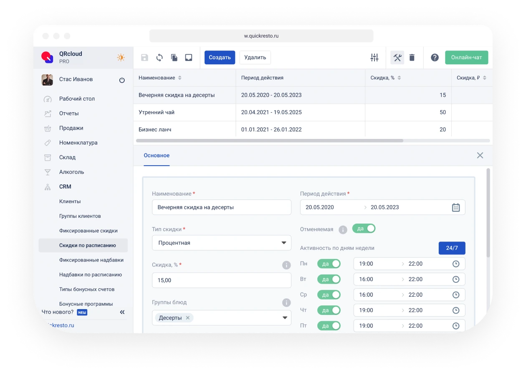This screenshot has width=526, height=375.
Task: Collapse the sidebar with the double chevron
Action: (122, 312)
